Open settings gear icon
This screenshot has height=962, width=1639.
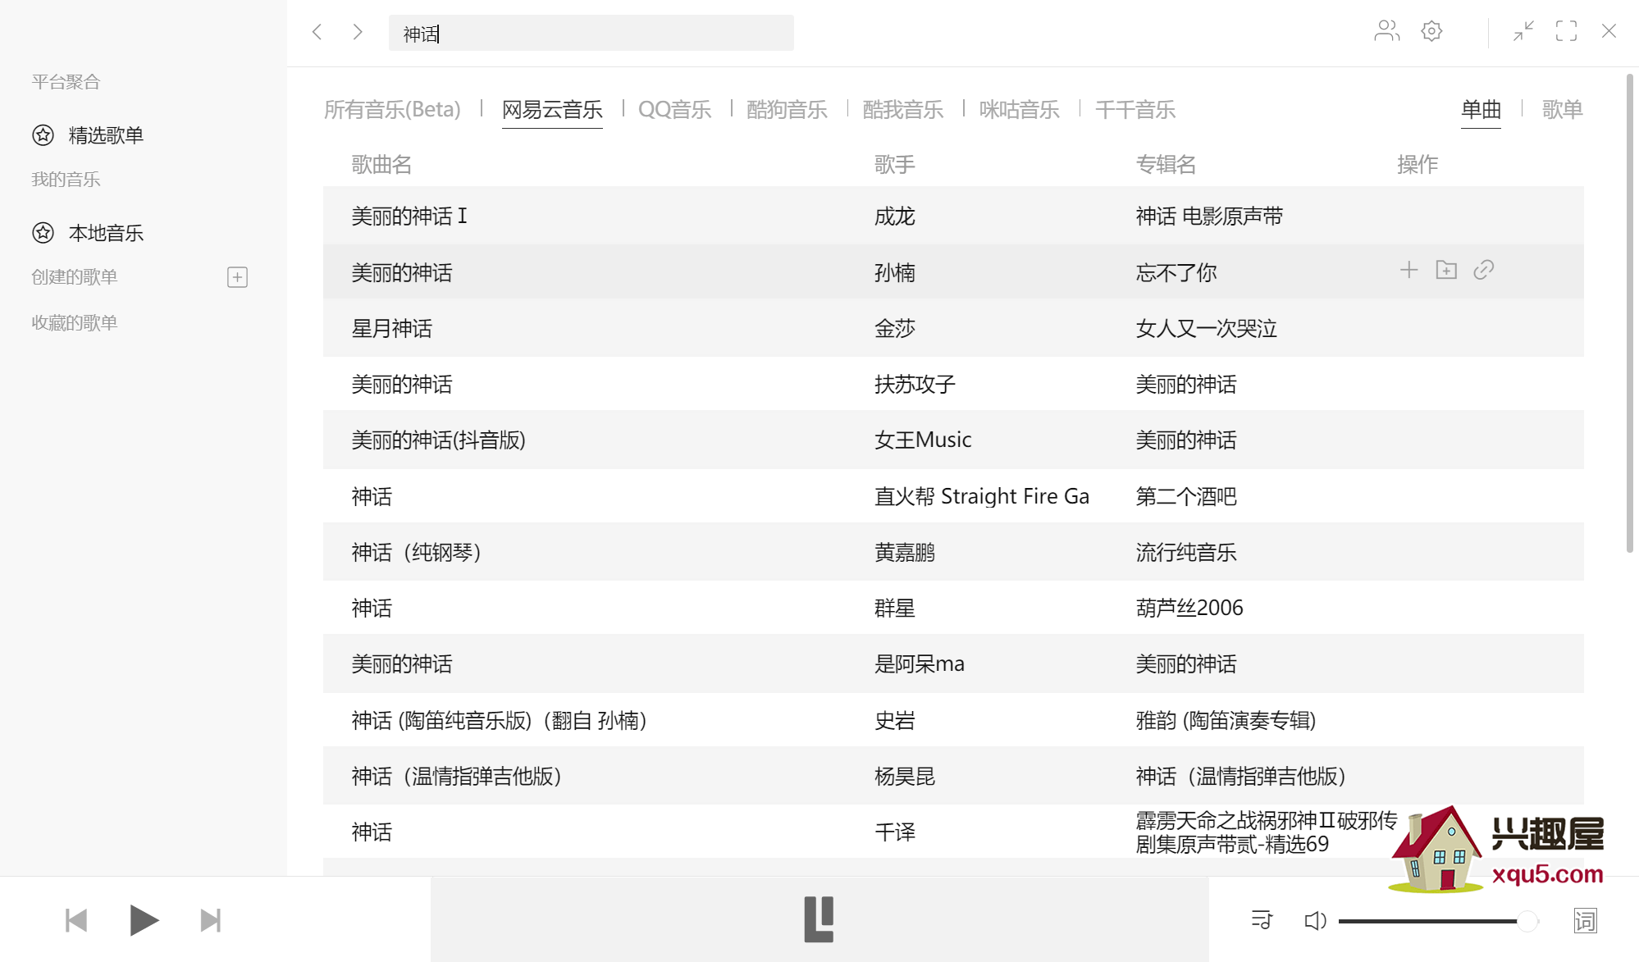coord(1431,31)
